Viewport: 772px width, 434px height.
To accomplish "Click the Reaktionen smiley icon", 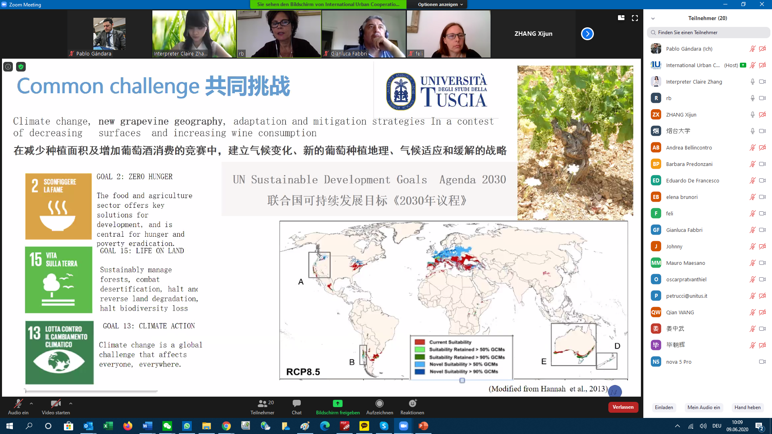I will [x=412, y=403].
